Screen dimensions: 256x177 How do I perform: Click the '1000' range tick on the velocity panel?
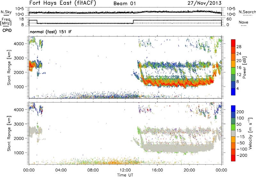[19, 153]
